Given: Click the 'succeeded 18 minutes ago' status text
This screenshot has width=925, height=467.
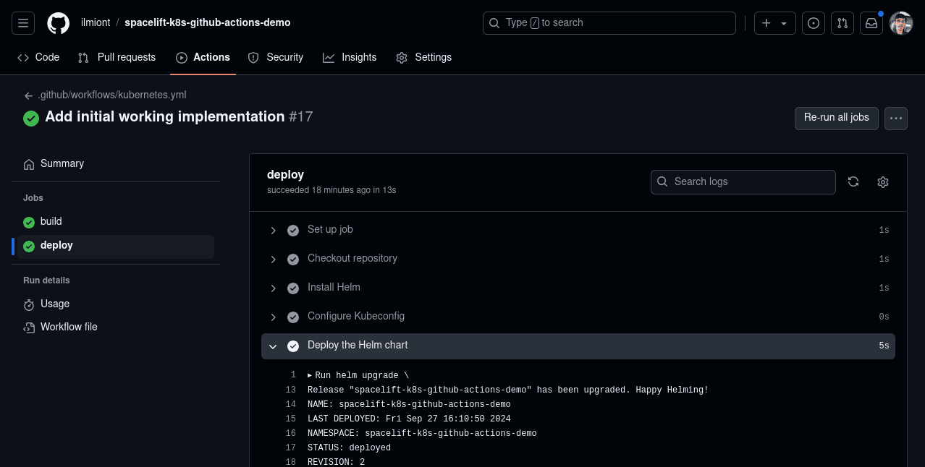Looking at the screenshot, I should [331, 190].
